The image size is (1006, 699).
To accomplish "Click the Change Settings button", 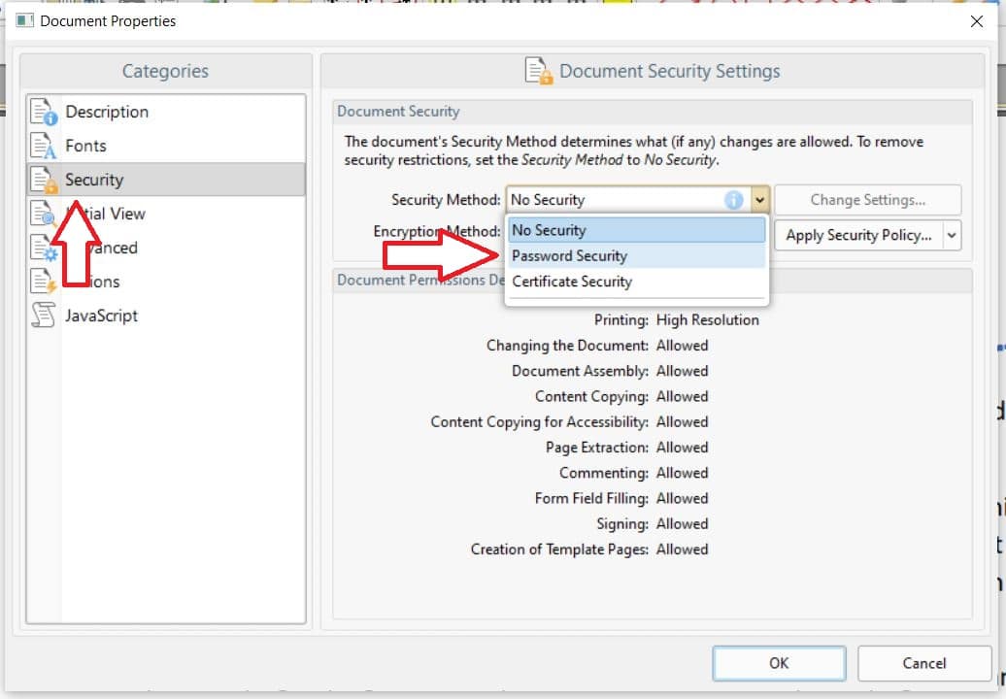I will (x=867, y=200).
